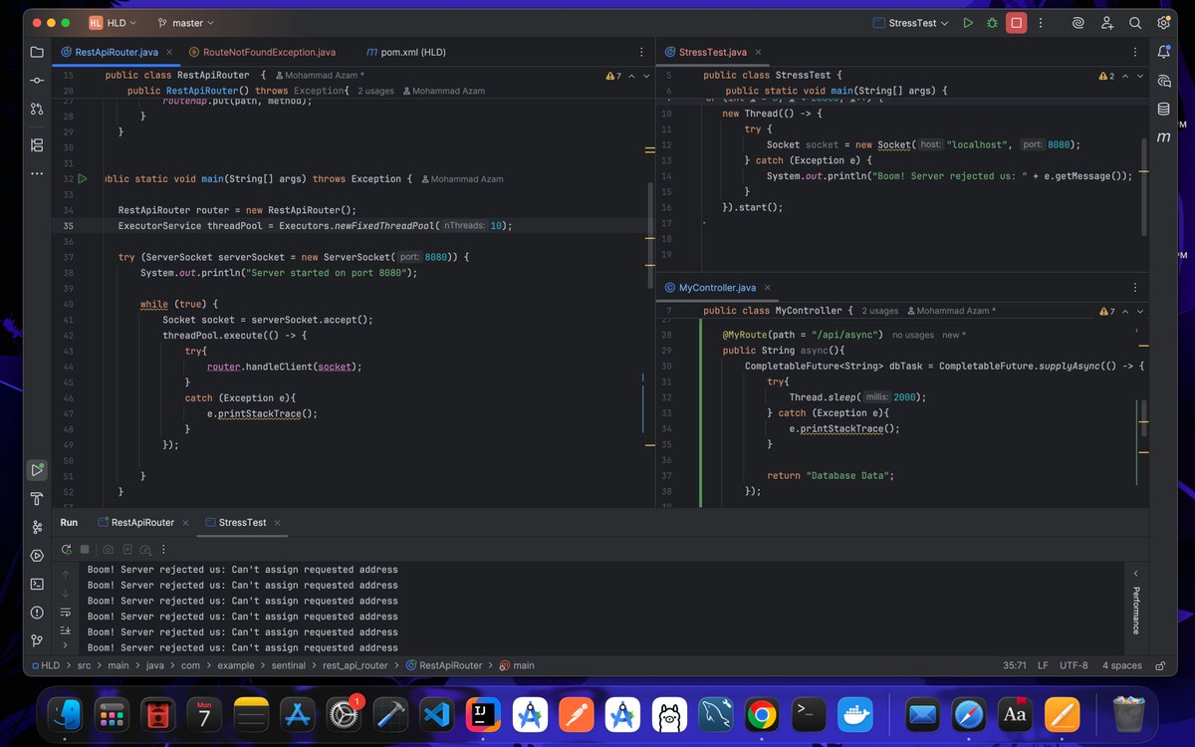1195x747 pixels.
Task: Open the Database tool window icon
Action: point(1163,109)
